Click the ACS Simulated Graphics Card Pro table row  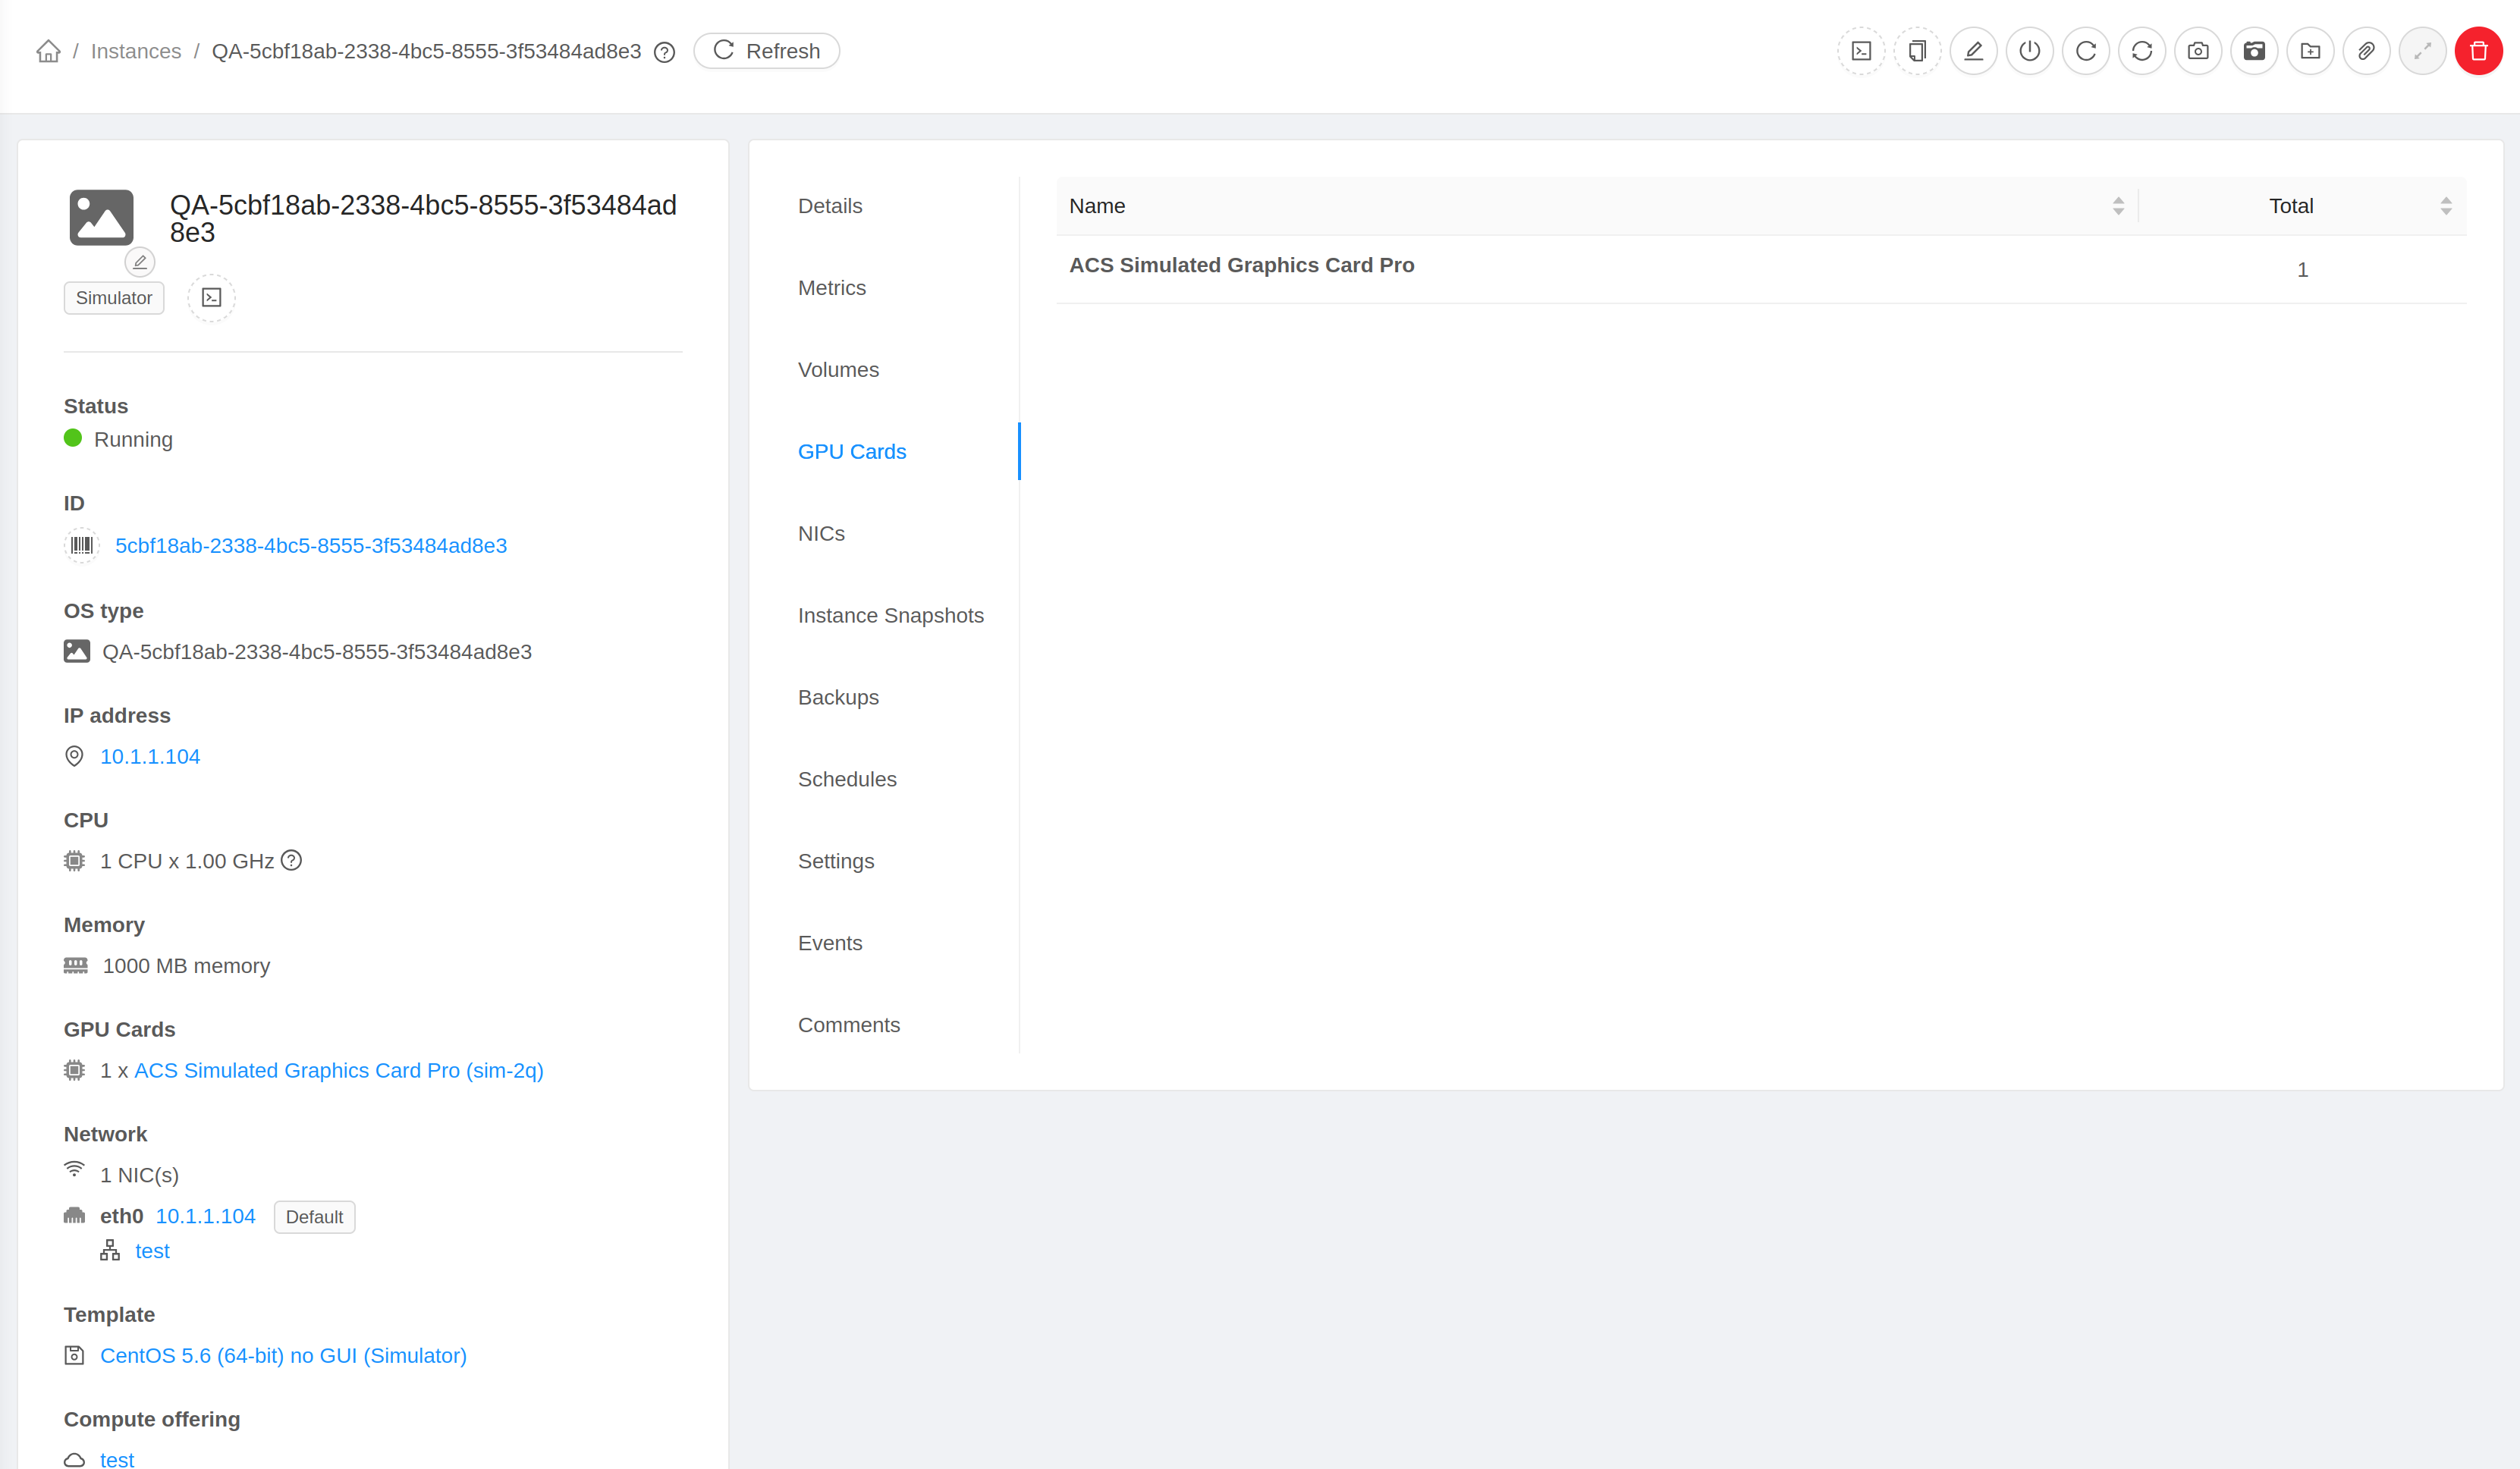[1762, 270]
